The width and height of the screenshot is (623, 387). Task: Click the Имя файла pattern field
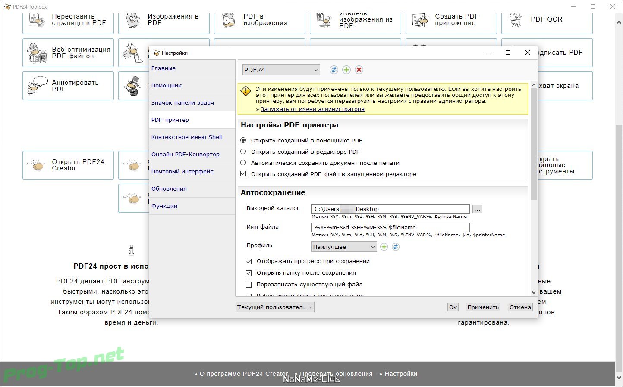(390, 228)
